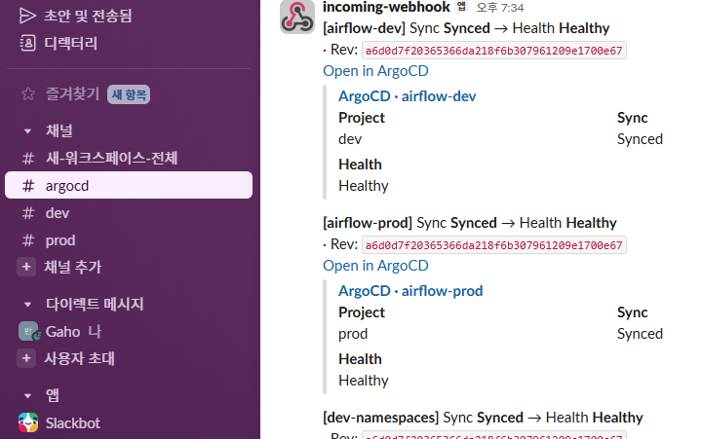This screenshot has width=701, height=439.
Task: Click 'Healthy' value in airflow-prod card
Action: (364, 381)
